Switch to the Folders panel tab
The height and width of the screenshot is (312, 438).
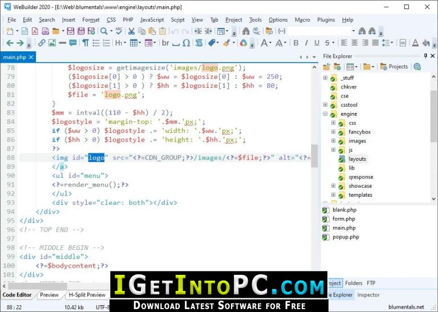354,283
